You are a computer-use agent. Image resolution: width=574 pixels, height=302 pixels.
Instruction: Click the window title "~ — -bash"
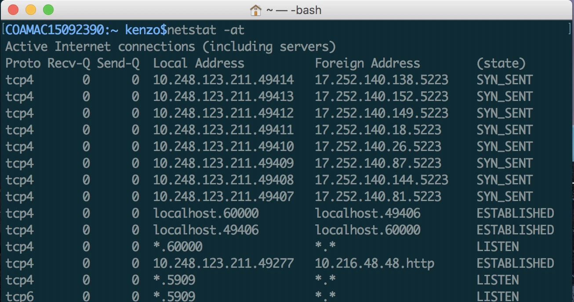[294, 10]
